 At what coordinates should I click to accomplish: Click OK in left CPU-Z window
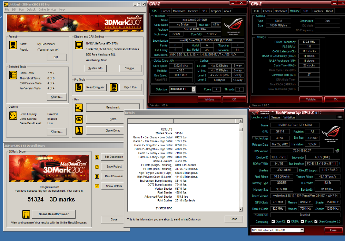pyautogui.click(x=234, y=99)
